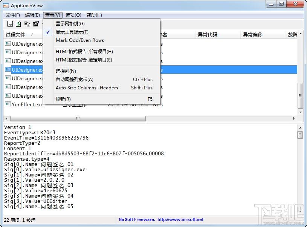Screen dimensions: 307x227
Task: Open the Properties toolbar icon
Action: click(36, 24)
